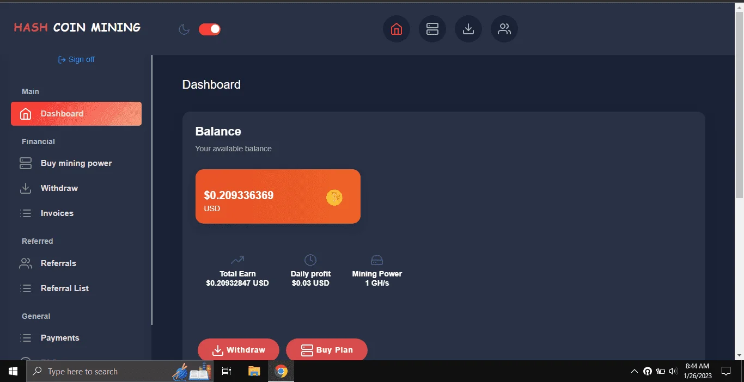The width and height of the screenshot is (744, 382).
Task: Click the Mining Power drive icon
Action: [x=377, y=260]
